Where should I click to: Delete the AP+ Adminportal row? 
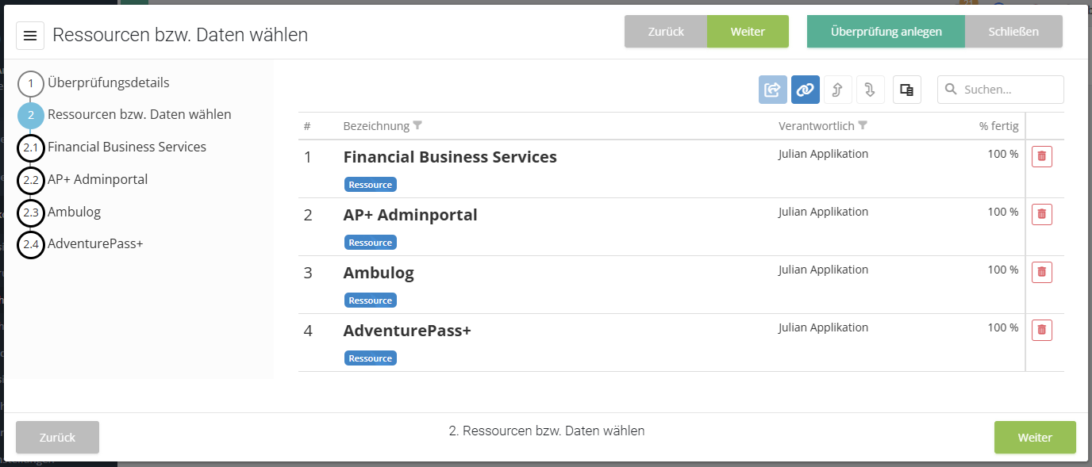point(1042,214)
